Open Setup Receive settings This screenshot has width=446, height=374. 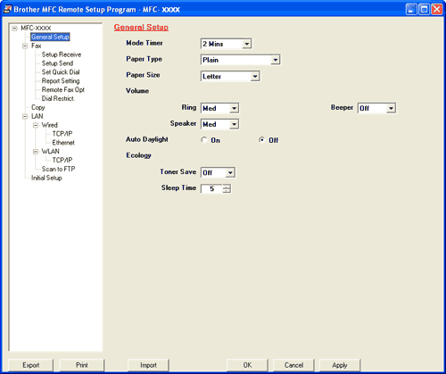[x=62, y=54]
